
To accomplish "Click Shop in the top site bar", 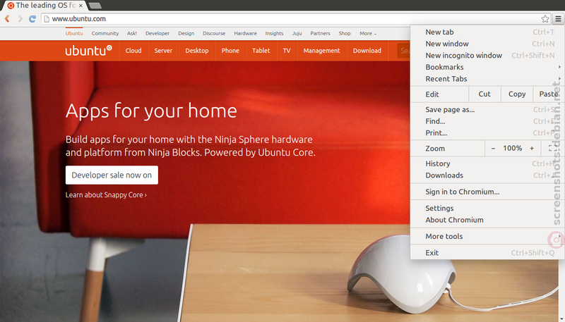I will [345, 33].
